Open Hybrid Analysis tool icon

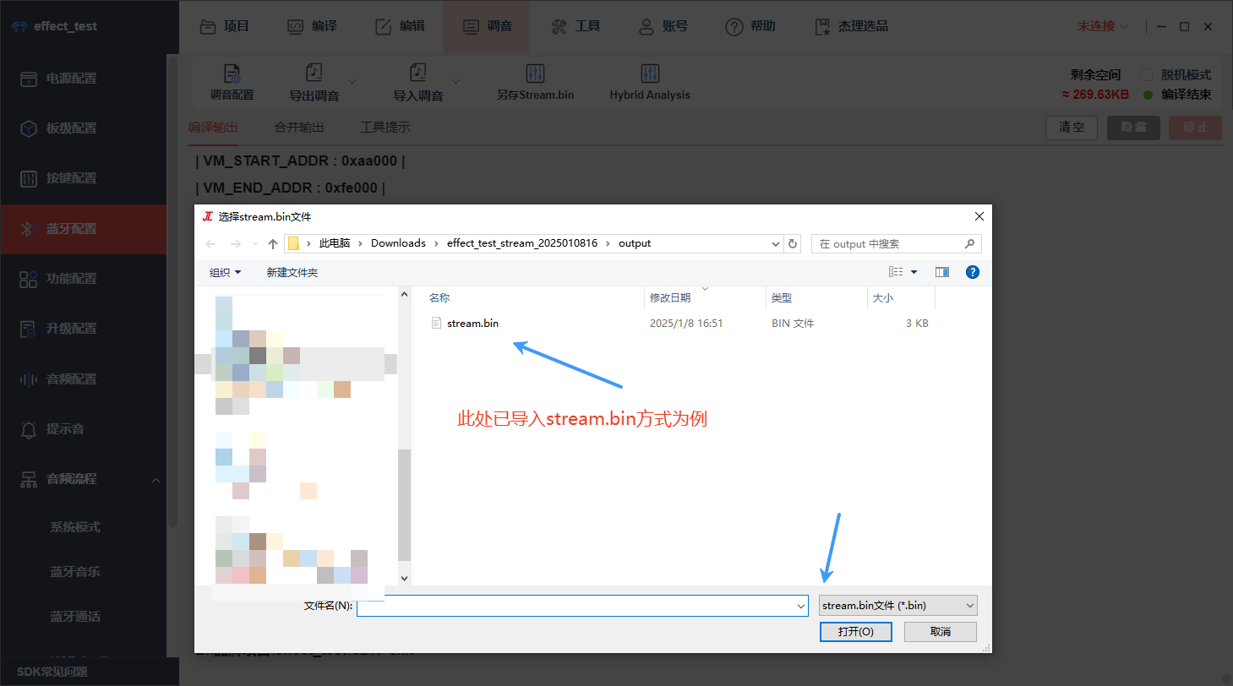coord(650,73)
